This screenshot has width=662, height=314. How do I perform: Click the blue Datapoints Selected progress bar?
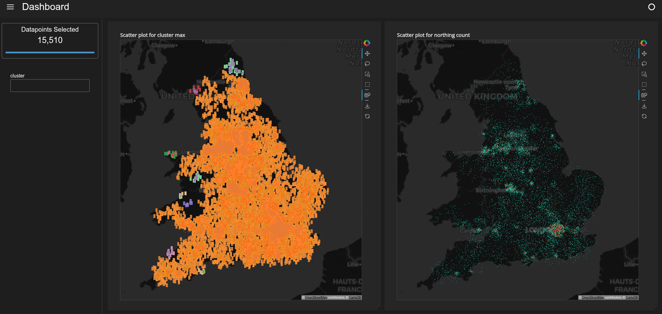pyautogui.click(x=50, y=53)
